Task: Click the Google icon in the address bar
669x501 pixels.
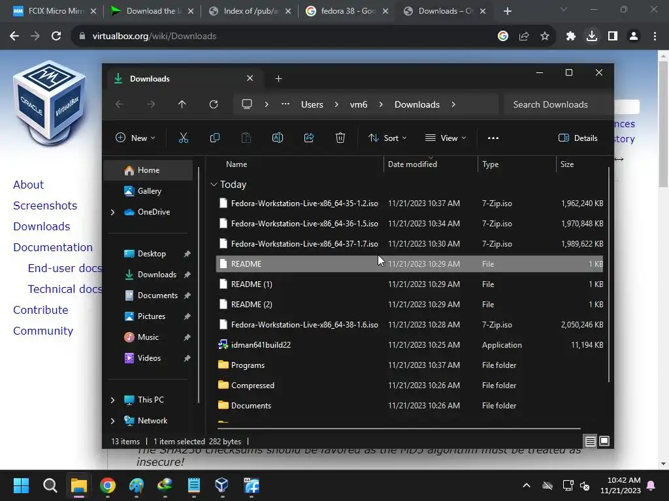Action: [503, 37]
